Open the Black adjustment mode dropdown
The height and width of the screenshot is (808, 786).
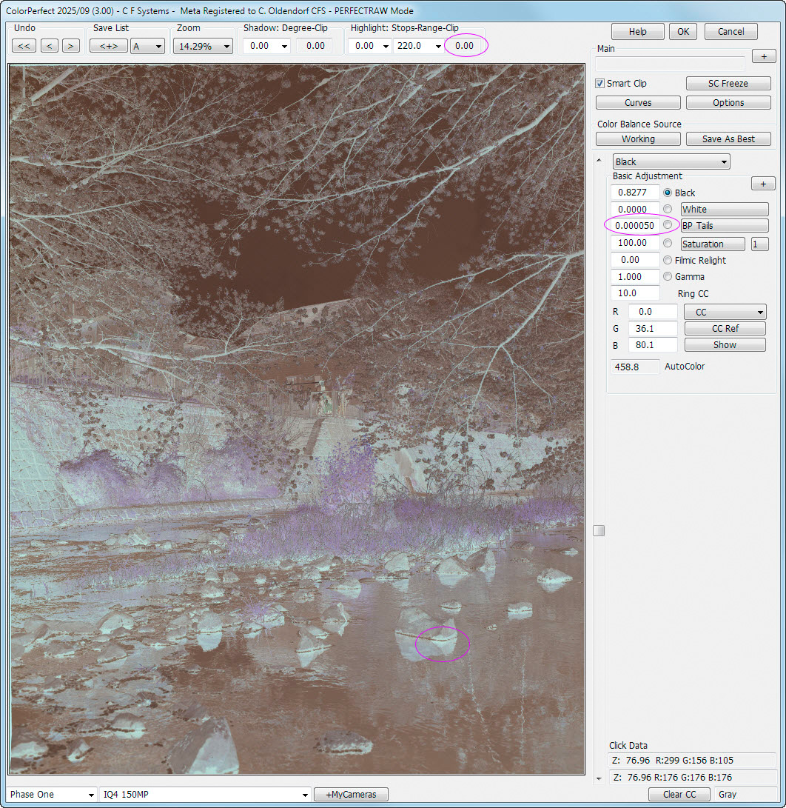[x=671, y=161]
